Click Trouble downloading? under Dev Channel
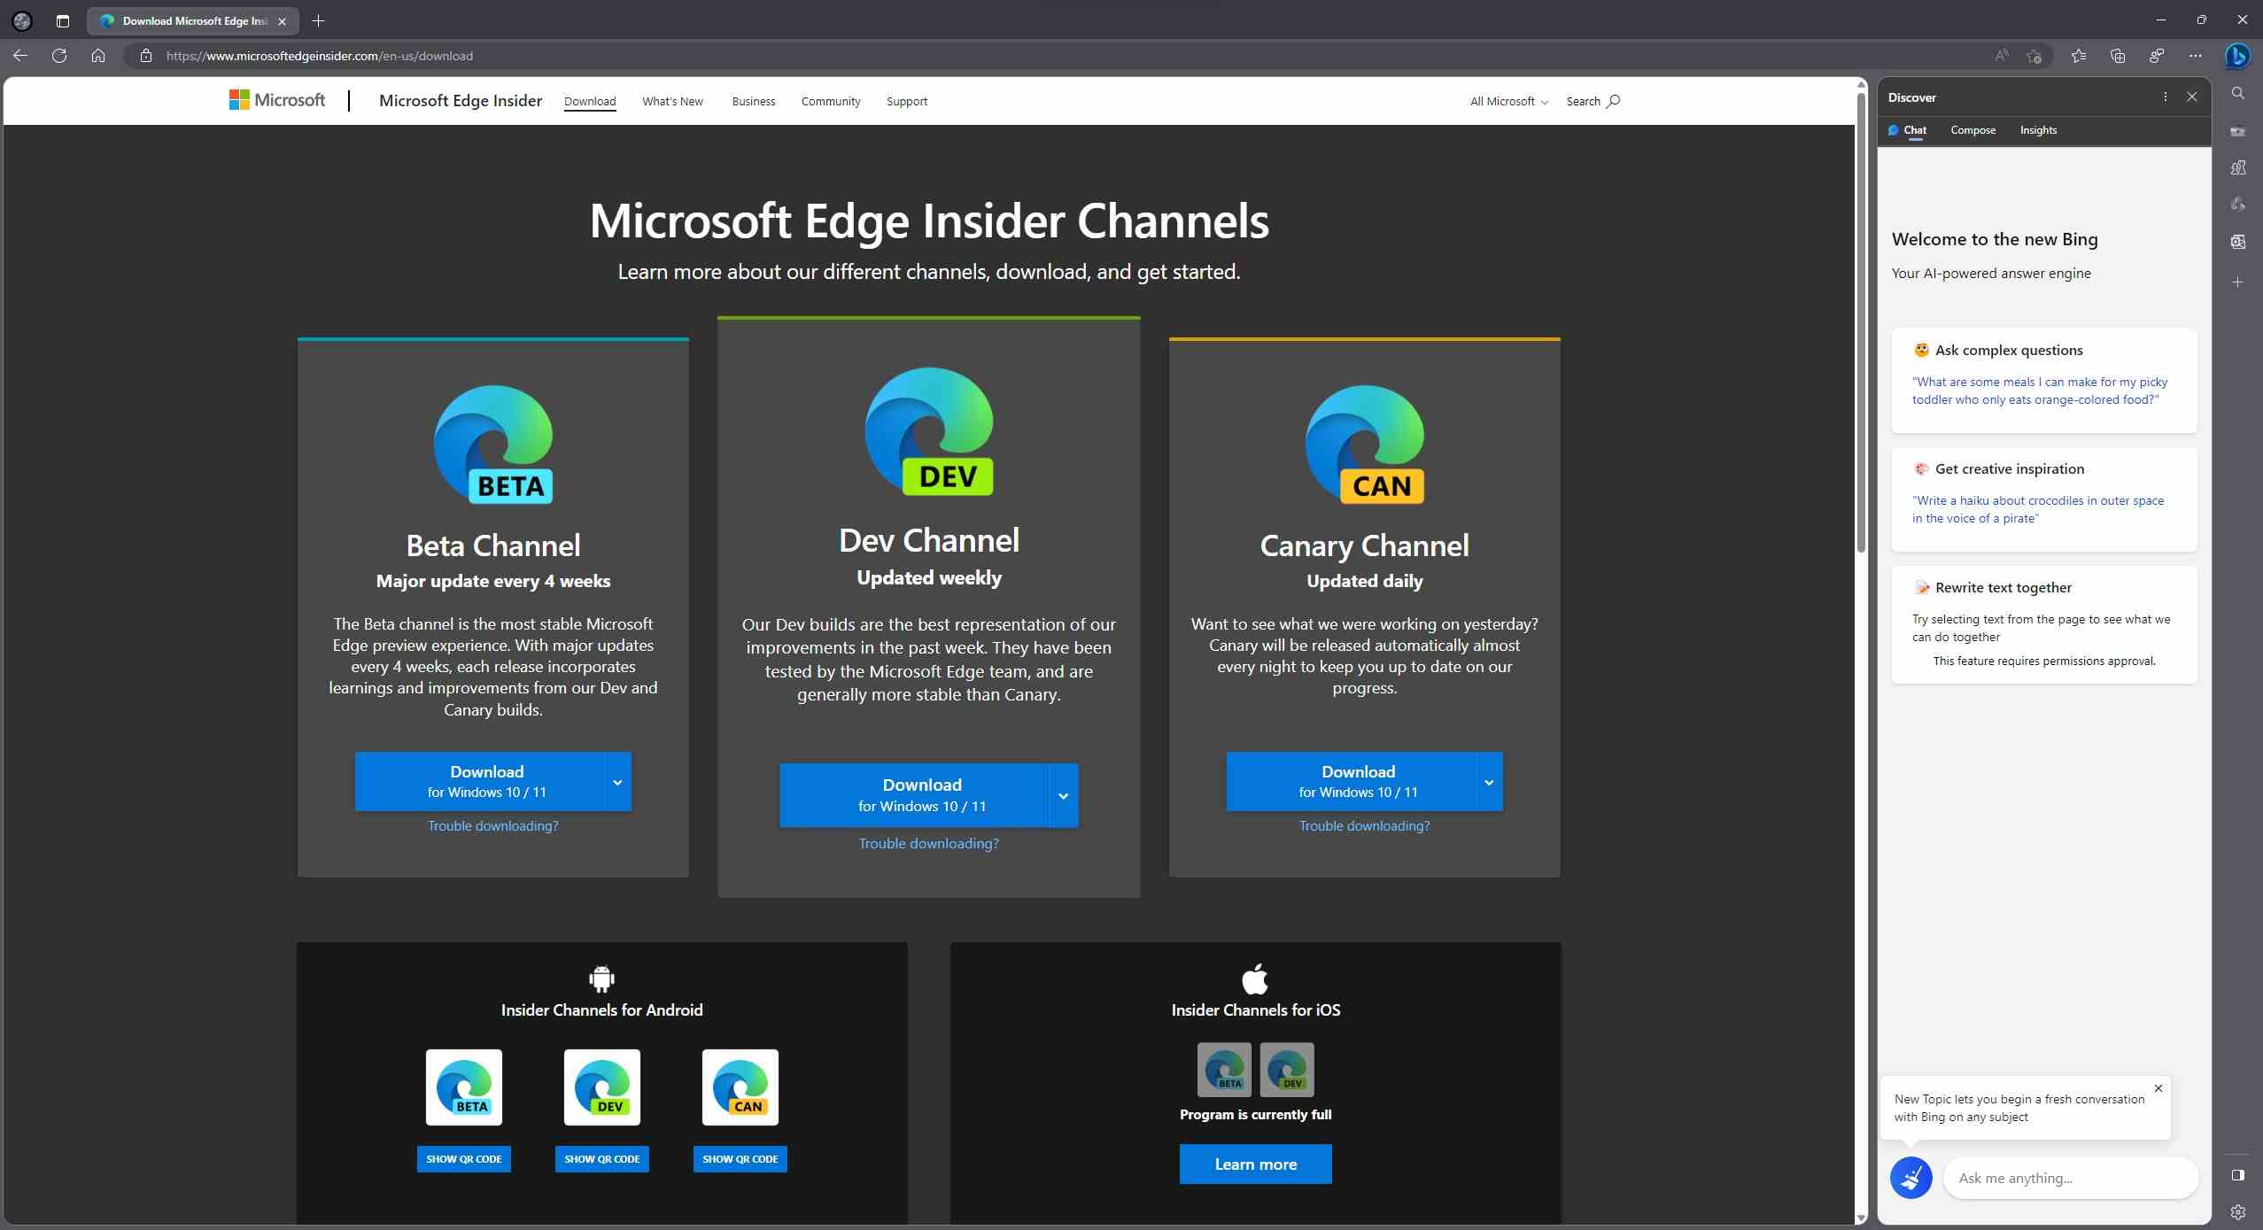The height and width of the screenshot is (1230, 2263). pos(928,843)
